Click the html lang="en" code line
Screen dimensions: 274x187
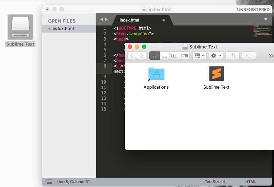(x=133, y=34)
